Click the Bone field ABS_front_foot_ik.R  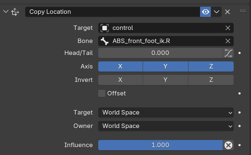point(162,41)
